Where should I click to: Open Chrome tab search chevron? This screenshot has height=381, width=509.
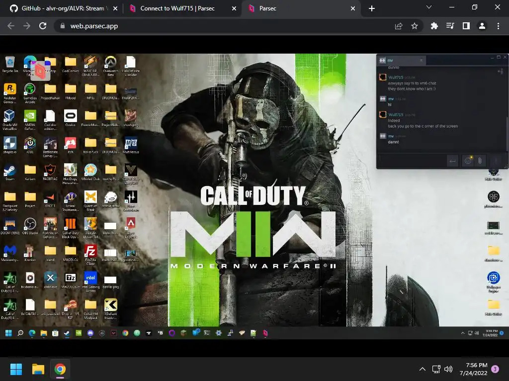(x=429, y=7)
